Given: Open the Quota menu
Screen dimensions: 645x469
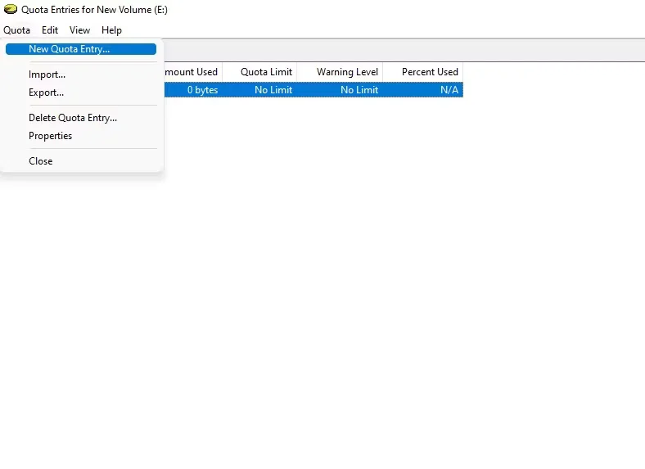Looking at the screenshot, I should pos(16,30).
